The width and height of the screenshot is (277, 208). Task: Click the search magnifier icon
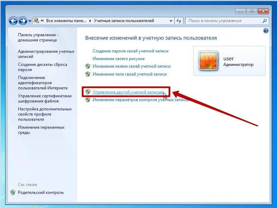coord(265,21)
